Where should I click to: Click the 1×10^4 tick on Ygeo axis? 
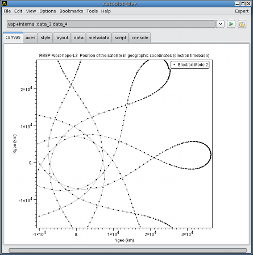(x=113, y=234)
